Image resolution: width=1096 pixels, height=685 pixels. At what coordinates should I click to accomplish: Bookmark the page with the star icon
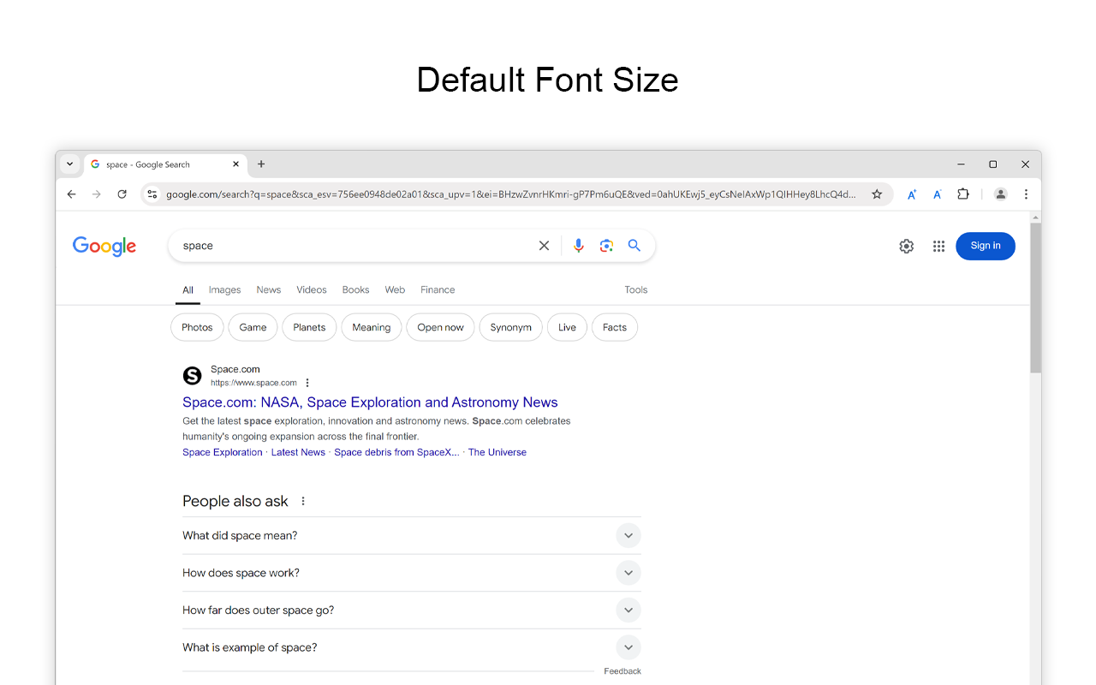pyautogui.click(x=877, y=194)
